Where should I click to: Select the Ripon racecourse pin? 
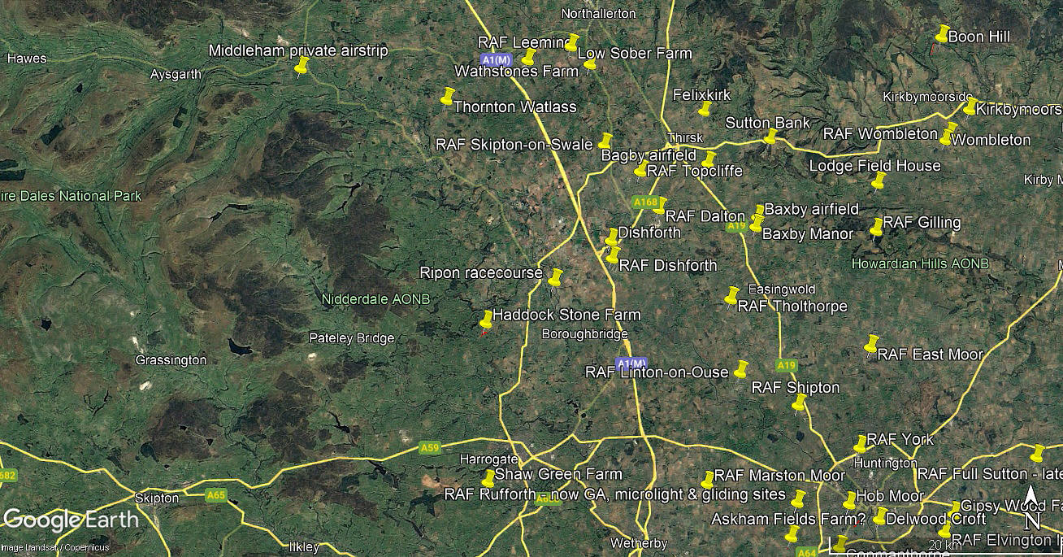(556, 277)
